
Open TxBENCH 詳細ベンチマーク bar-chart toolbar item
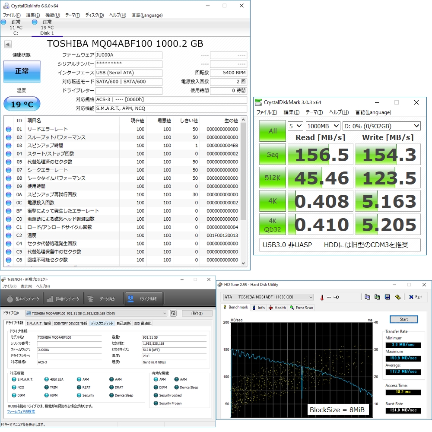tap(63, 299)
